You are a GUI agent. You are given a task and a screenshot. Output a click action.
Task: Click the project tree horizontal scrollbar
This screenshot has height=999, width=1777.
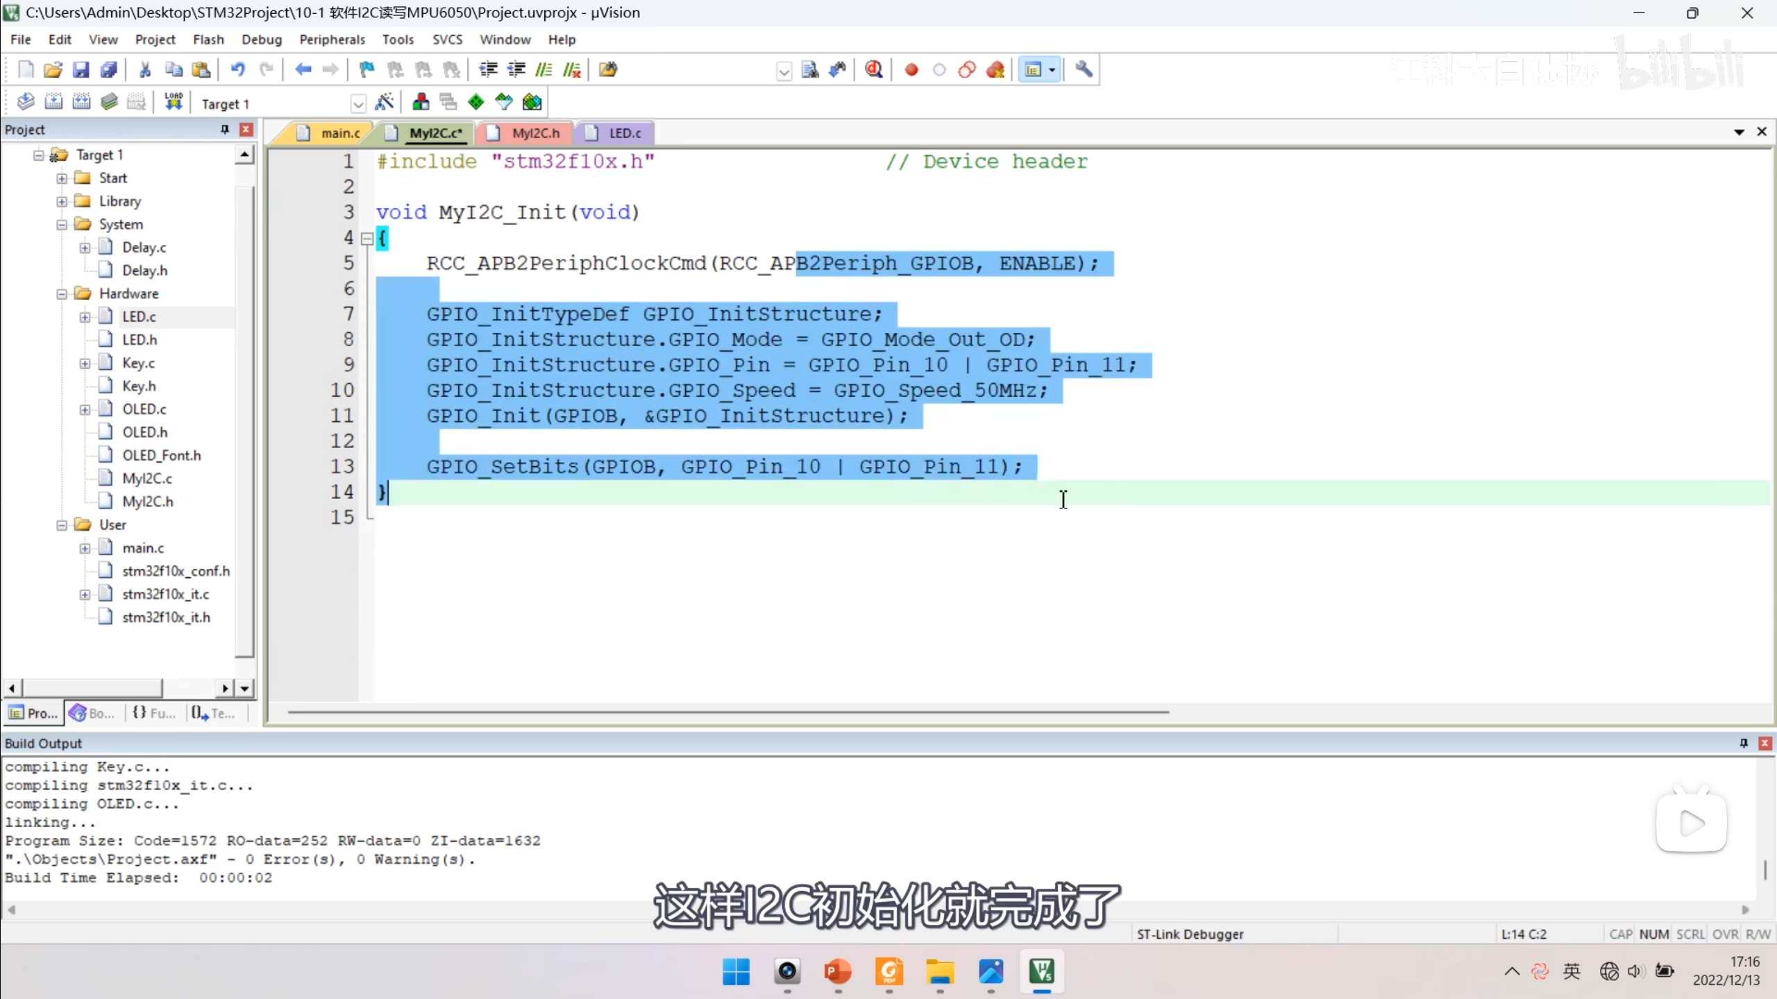point(94,688)
